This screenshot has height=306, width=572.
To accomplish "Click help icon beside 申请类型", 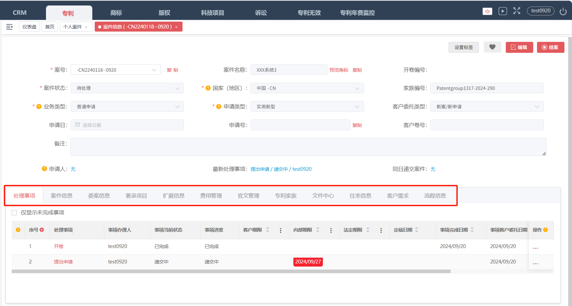I will pyautogui.click(x=219, y=107).
